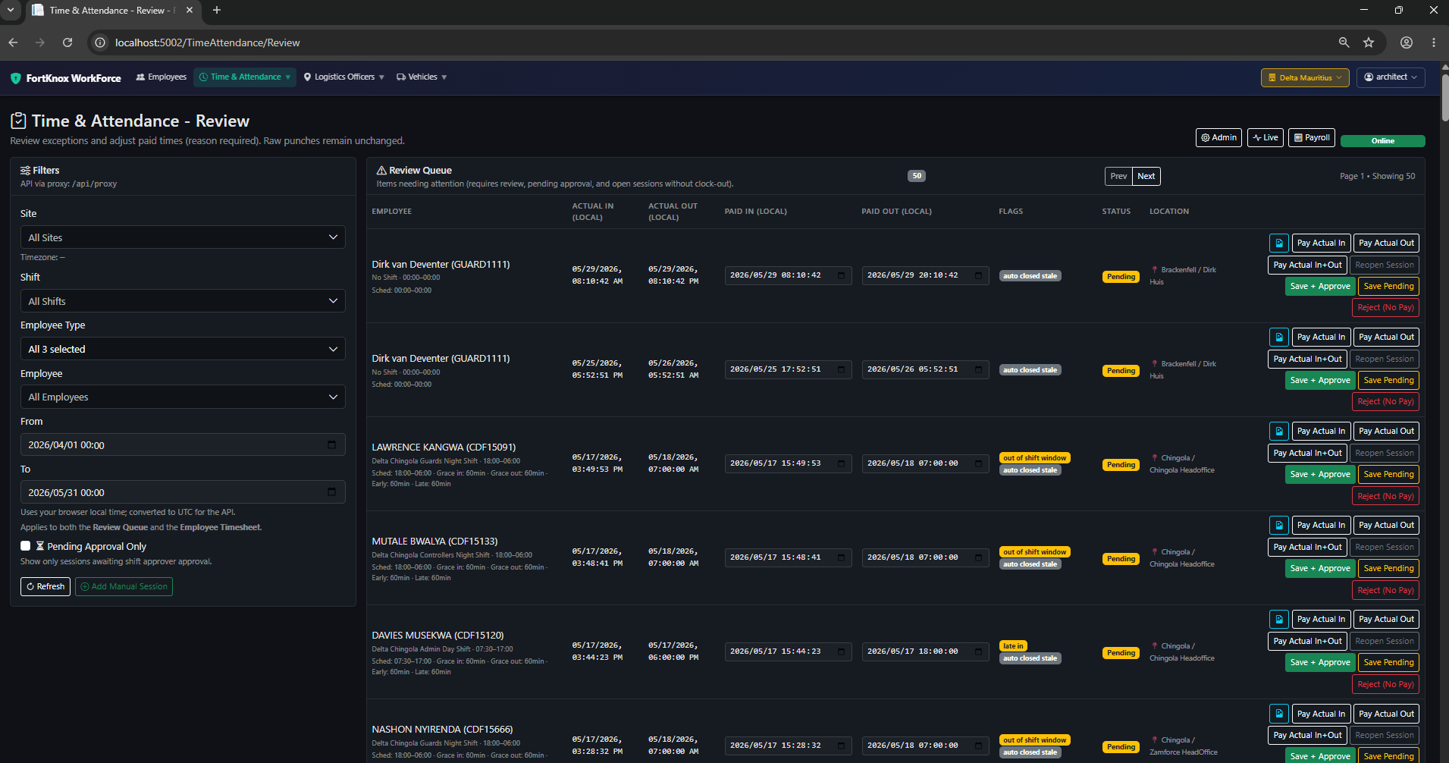Open the Employees nav menu
1449x763 pixels.
click(x=161, y=77)
